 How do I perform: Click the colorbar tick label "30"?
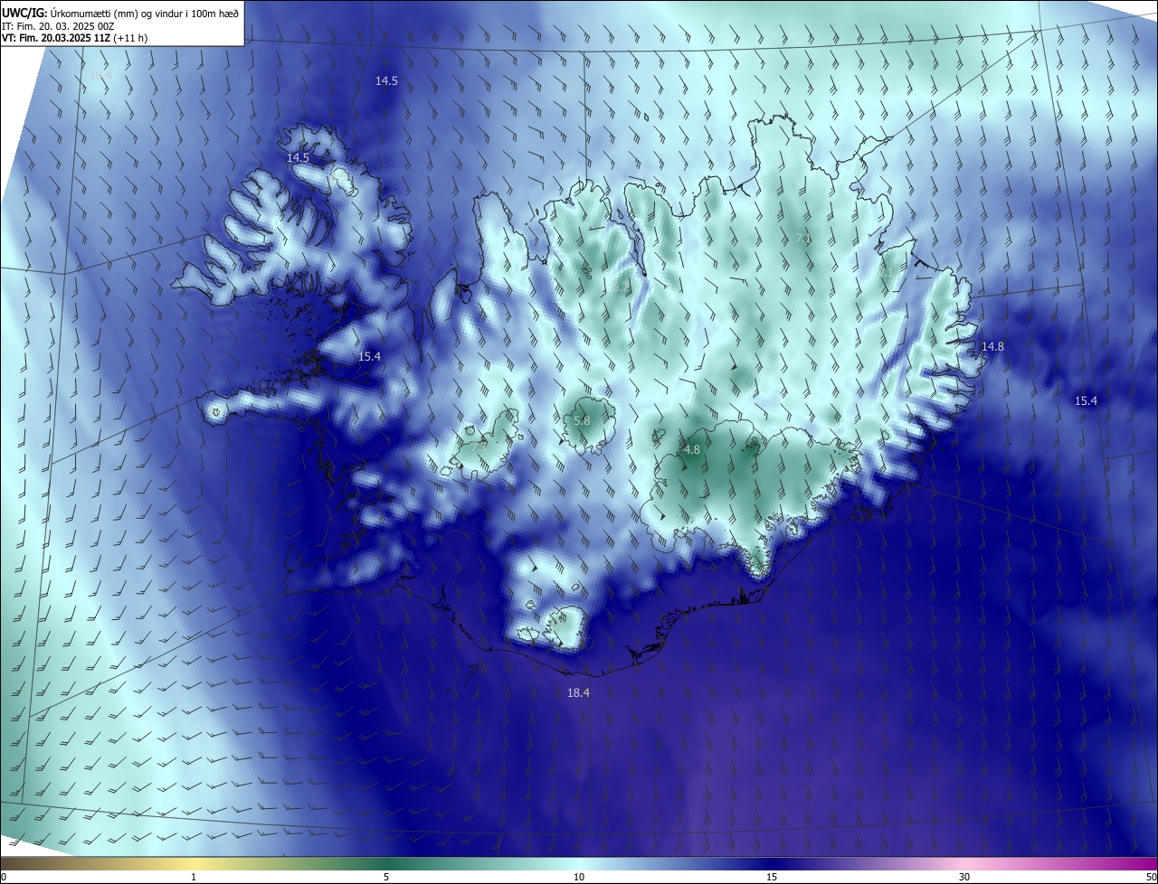tap(964, 877)
